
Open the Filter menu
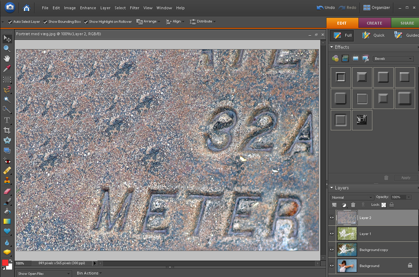pyautogui.click(x=135, y=8)
